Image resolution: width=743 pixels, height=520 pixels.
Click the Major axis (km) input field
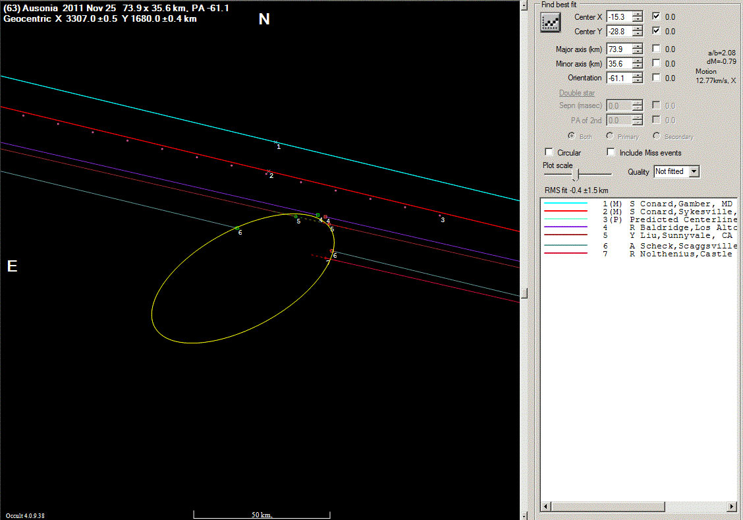[x=620, y=49]
